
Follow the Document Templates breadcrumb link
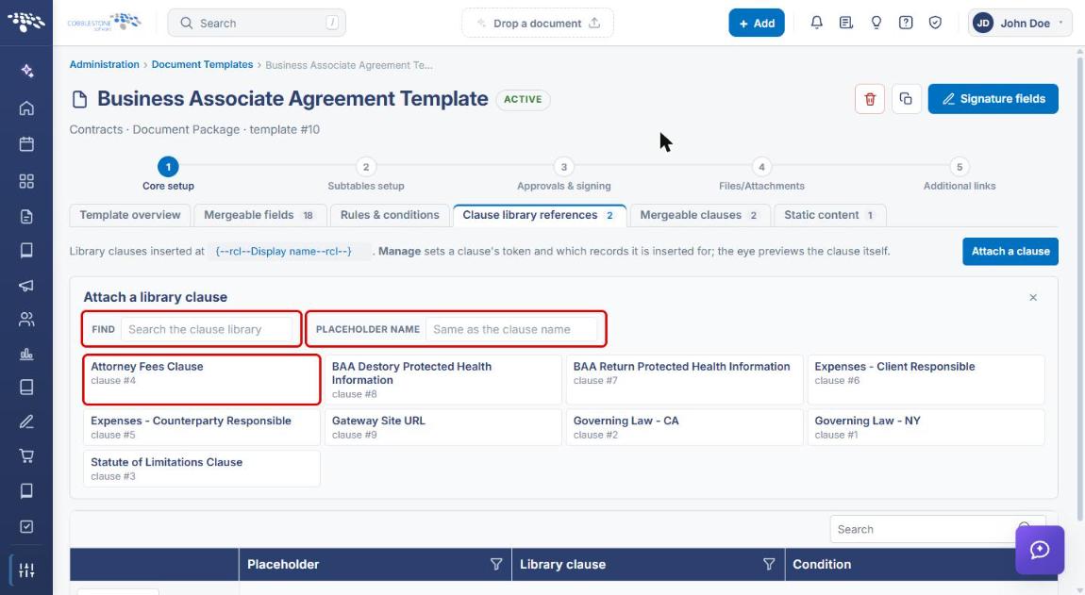(202, 64)
